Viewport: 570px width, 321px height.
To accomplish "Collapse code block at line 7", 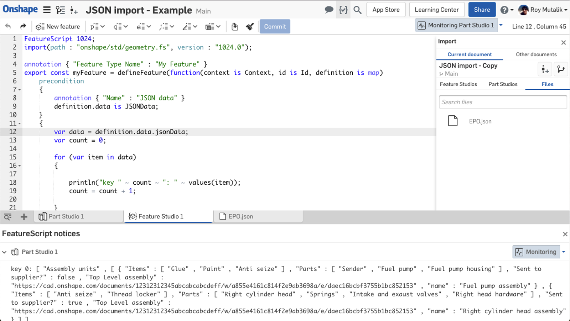I will pyautogui.click(x=20, y=90).
